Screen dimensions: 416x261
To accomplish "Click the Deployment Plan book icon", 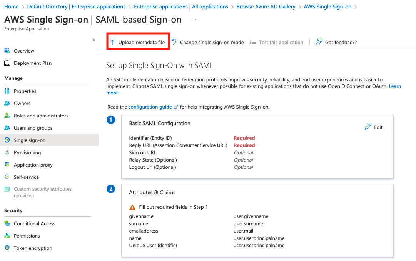I will click(x=7, y=63).
